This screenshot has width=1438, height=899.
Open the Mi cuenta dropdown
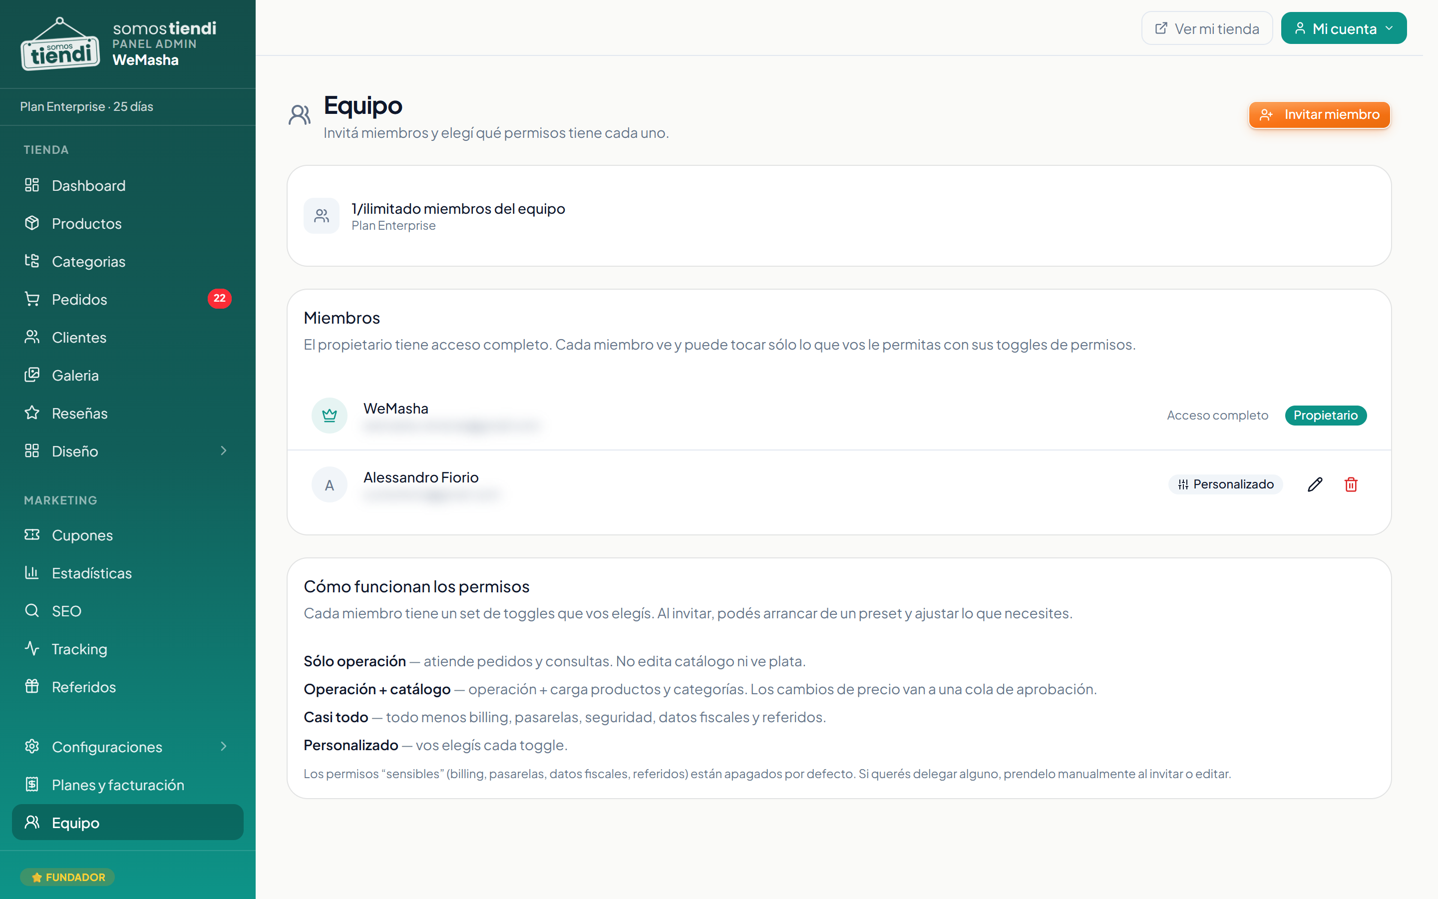[x=1344, y=28]
